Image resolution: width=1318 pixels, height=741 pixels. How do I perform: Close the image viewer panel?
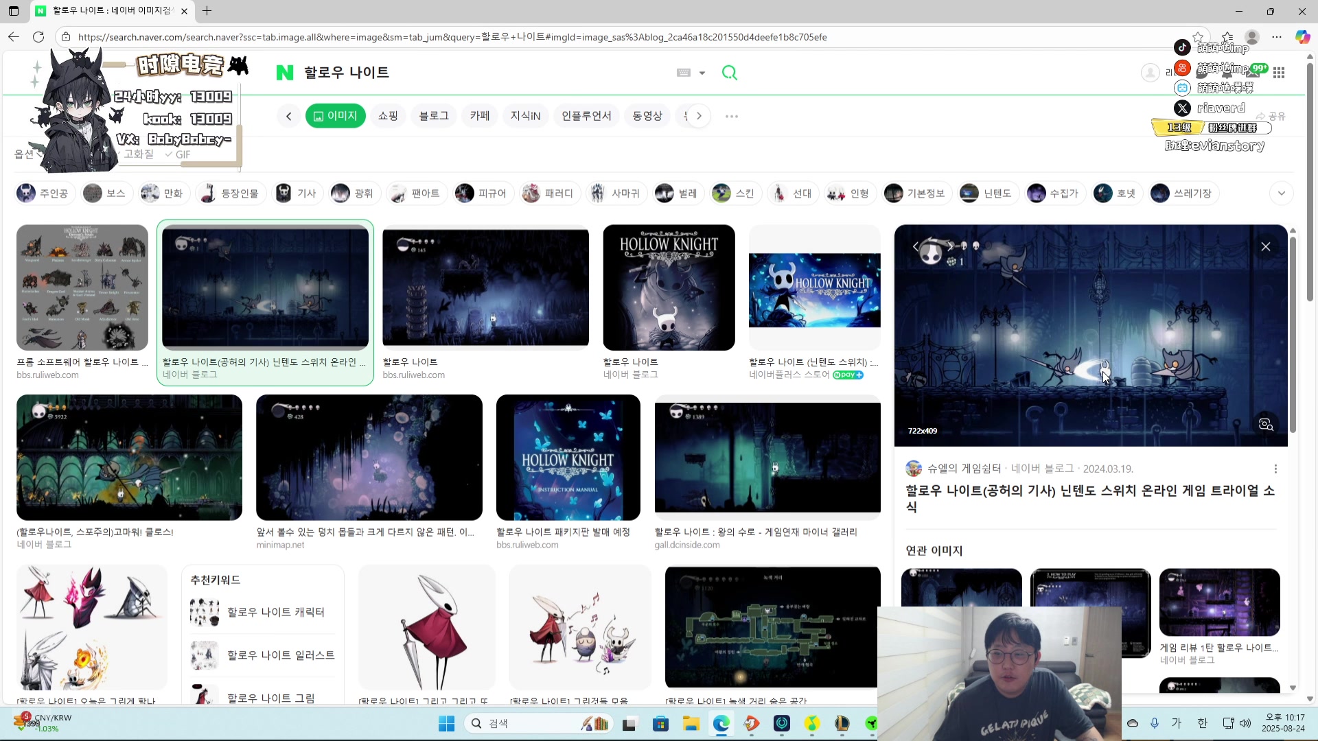1266,246
